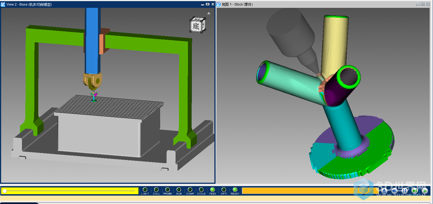The height and width of the screenshot is (204, 433).
Task: Click the yellow animation speed slider track
Action: (70, 191)
